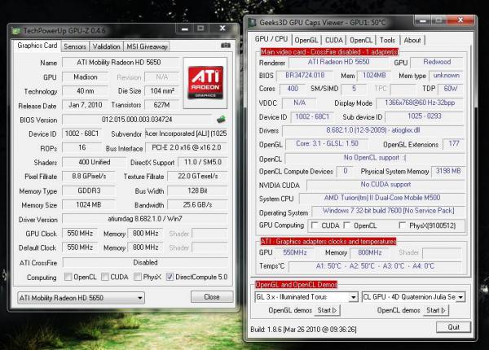Screen dimensions: 489x350
Task: Click the GPU-Z title bar app icon
Action: (x=17, y=30)
